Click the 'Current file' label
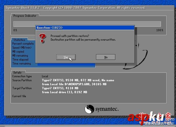The image size is (176, 127). pos(19,96)
